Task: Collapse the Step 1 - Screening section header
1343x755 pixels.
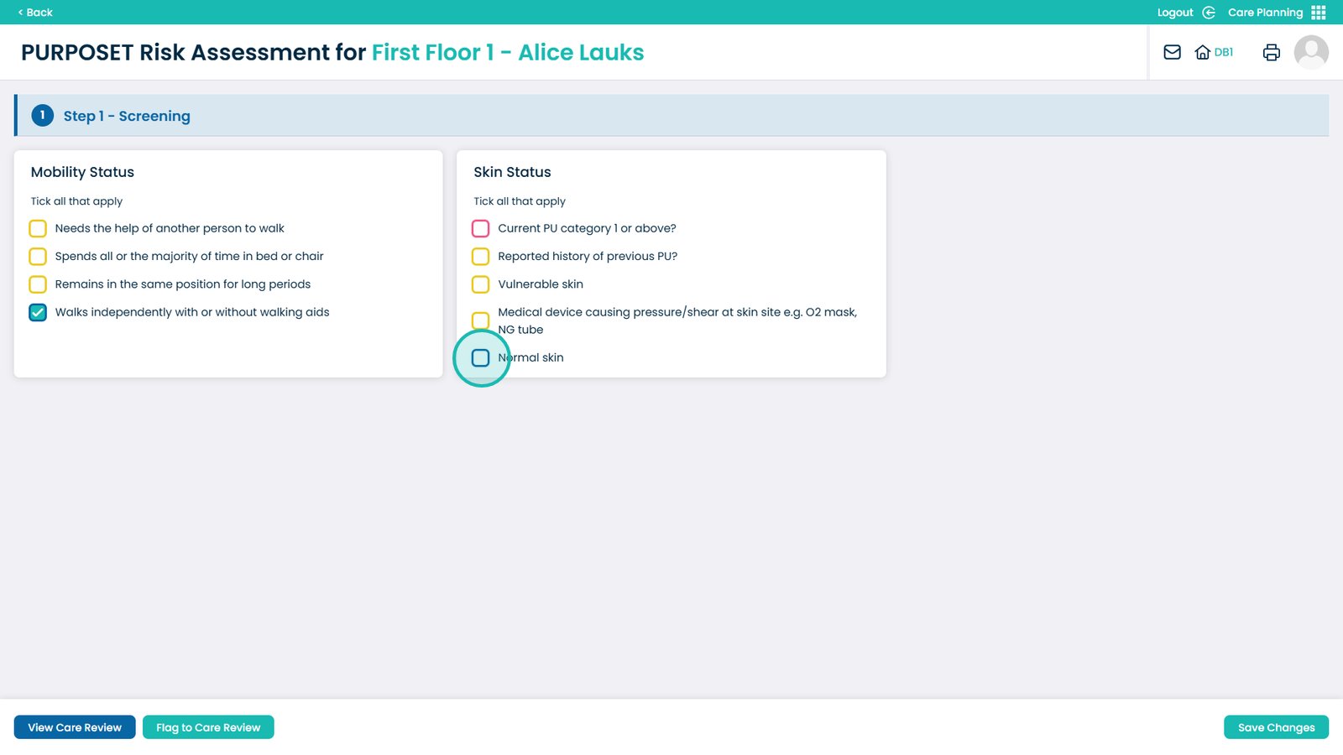Action: tap(671, 116)
